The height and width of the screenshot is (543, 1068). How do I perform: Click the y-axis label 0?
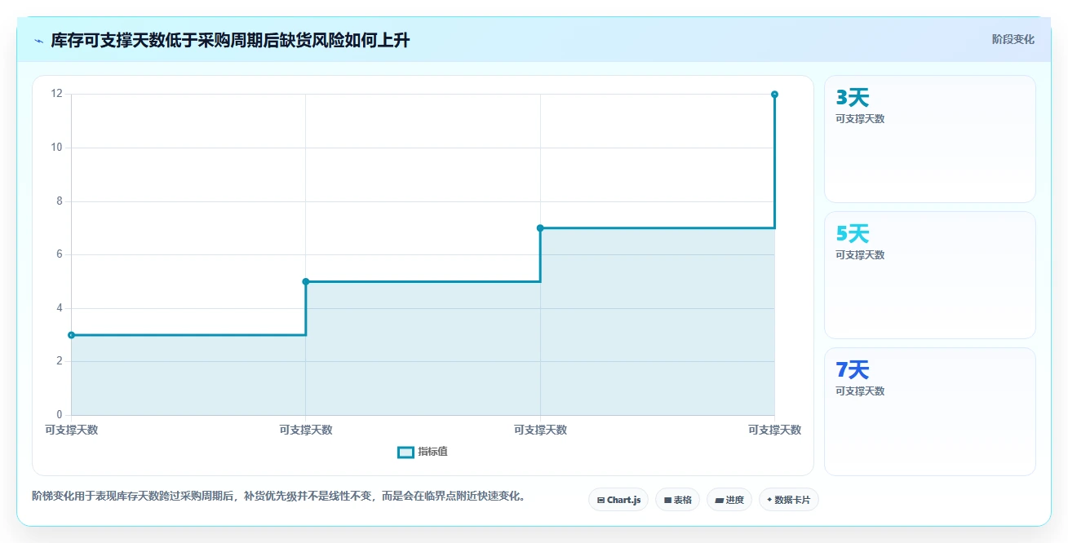click(x=59, y=415)
